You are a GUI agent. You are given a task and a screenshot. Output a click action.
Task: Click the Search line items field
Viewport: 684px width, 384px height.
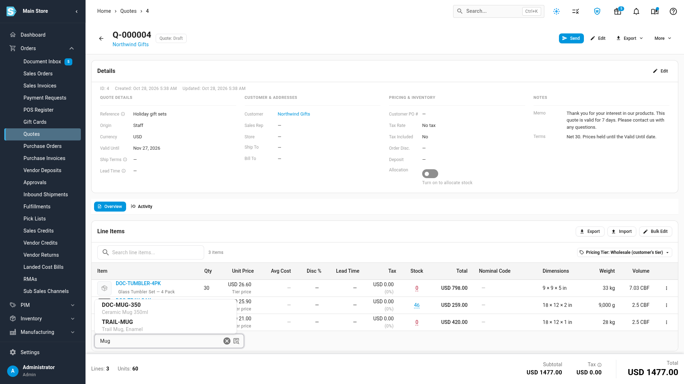click(151, 252)
